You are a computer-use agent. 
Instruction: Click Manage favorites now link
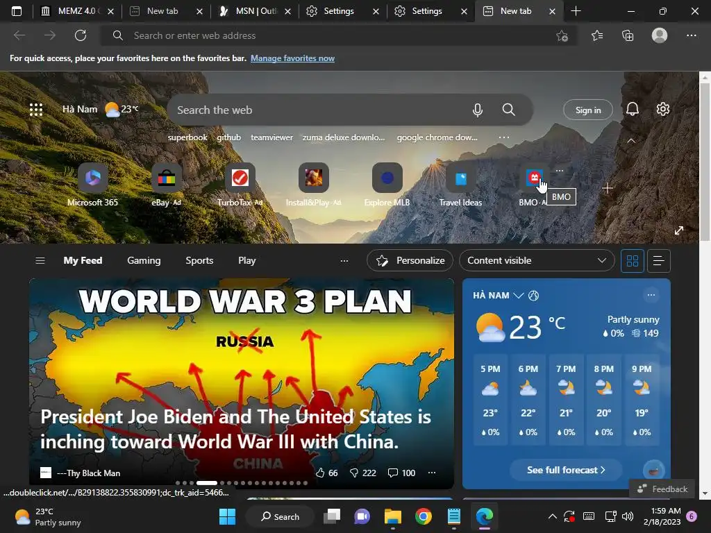[292, 58]
